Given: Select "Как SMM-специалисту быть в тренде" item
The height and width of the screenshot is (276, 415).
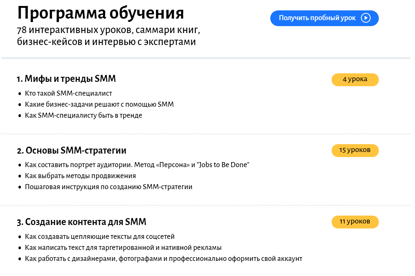Looking at the screenshot, I should click(84, 115).
